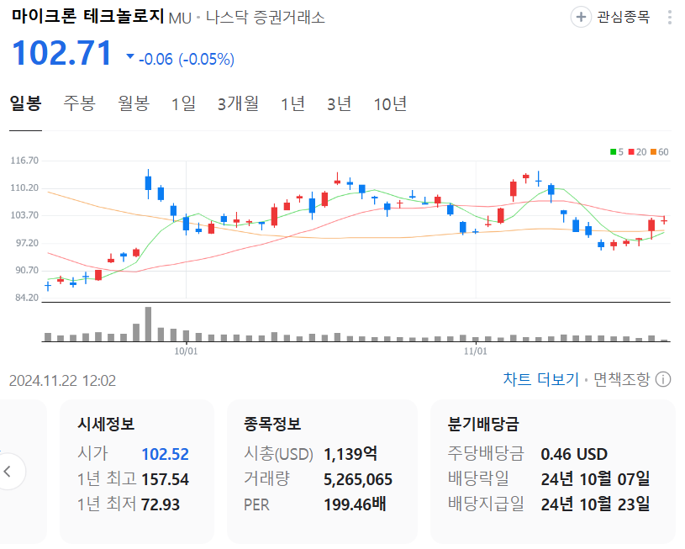Click the 관심종목 button label
Viewport: 685px width, 549px height.
623,17
